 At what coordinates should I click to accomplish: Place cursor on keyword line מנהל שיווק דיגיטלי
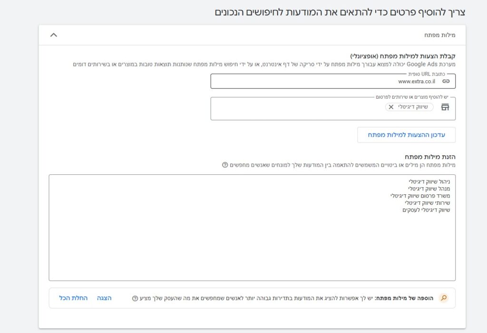coord(429,189)
